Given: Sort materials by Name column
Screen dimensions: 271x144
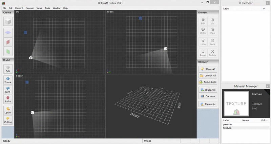Looking at the screenshot, I should [246, 120].
